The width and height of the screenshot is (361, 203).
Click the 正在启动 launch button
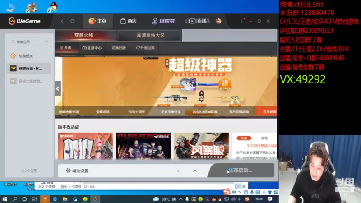(241, 171)
